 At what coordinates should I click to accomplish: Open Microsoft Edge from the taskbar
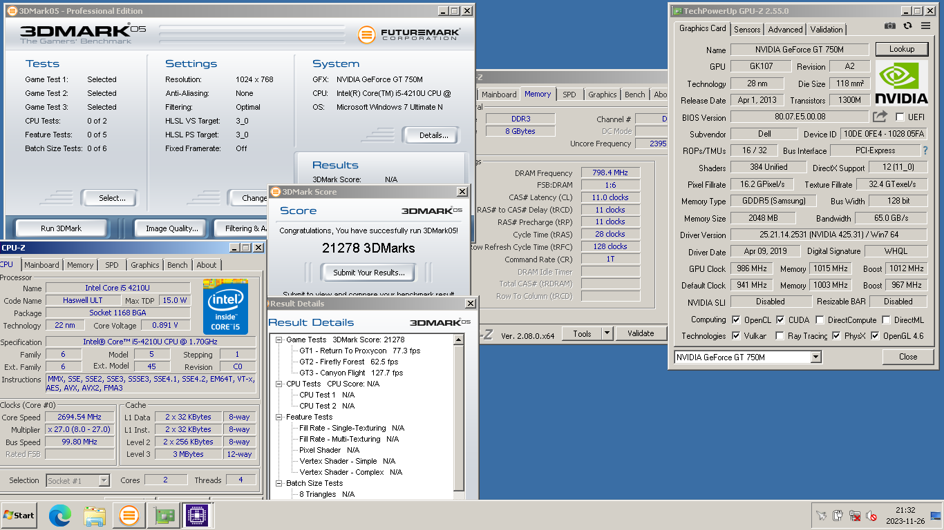pyautogui.click(x=60, y=516)
